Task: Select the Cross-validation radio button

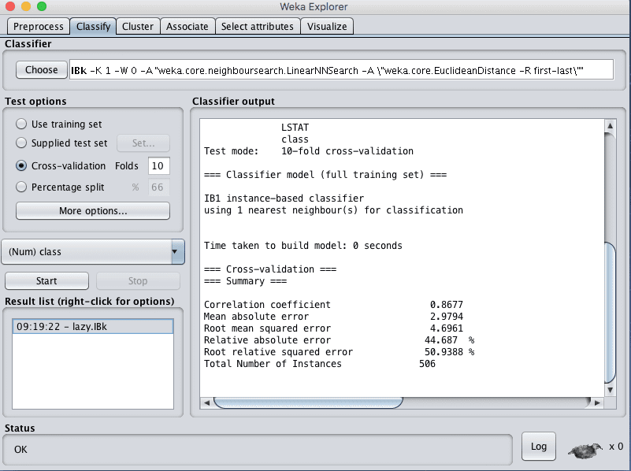Action: coord(21,165)
